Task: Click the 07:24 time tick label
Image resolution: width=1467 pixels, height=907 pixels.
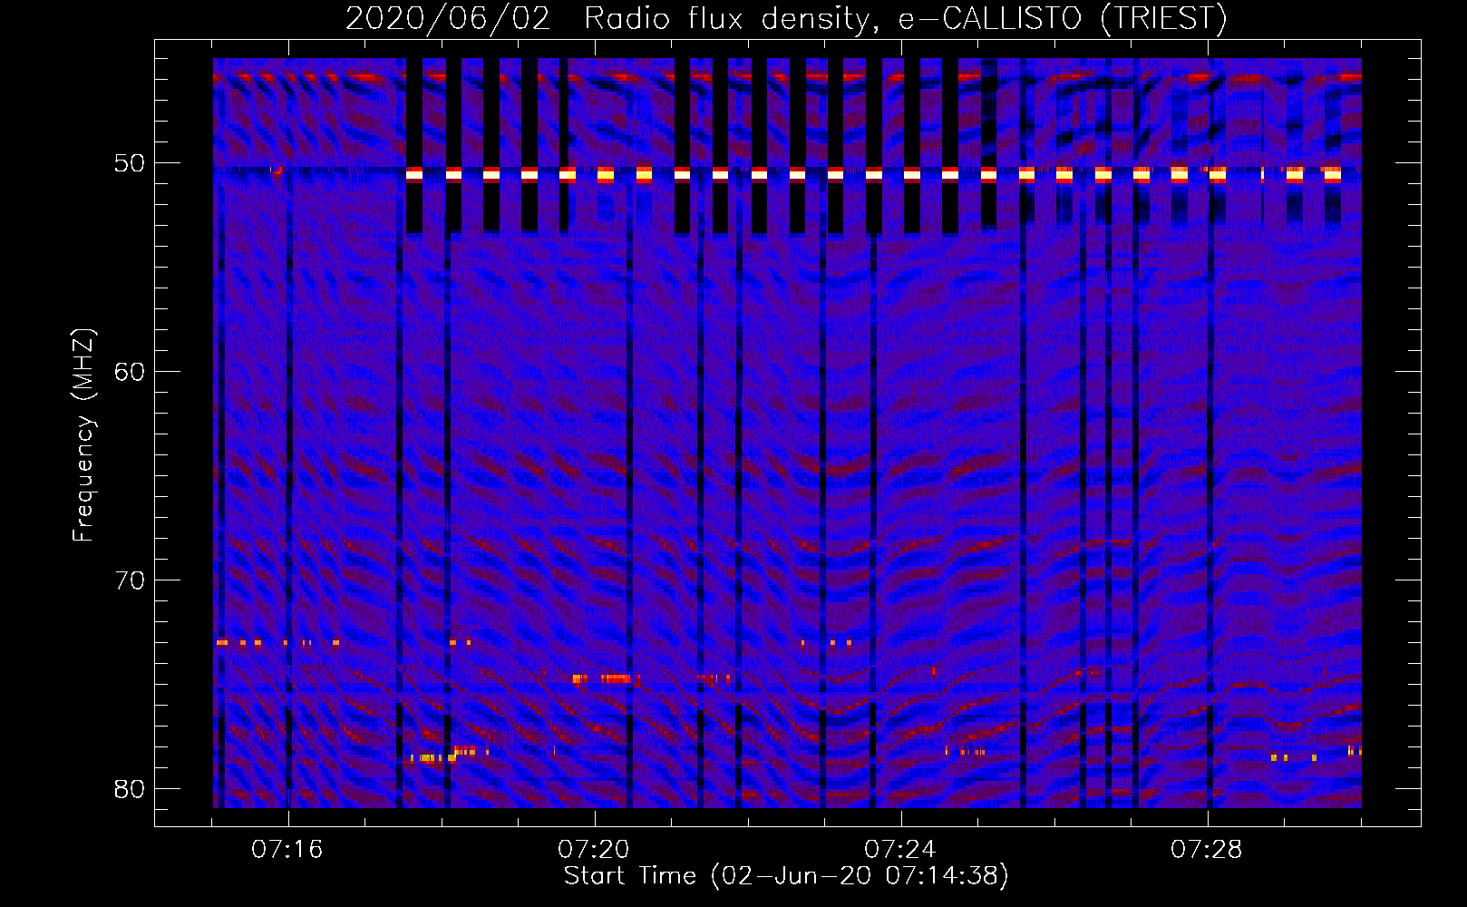Action: click(900, 850)
